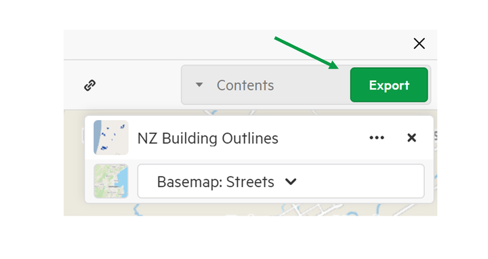Click the map strip above the layers panel

(x=249, y=113)
